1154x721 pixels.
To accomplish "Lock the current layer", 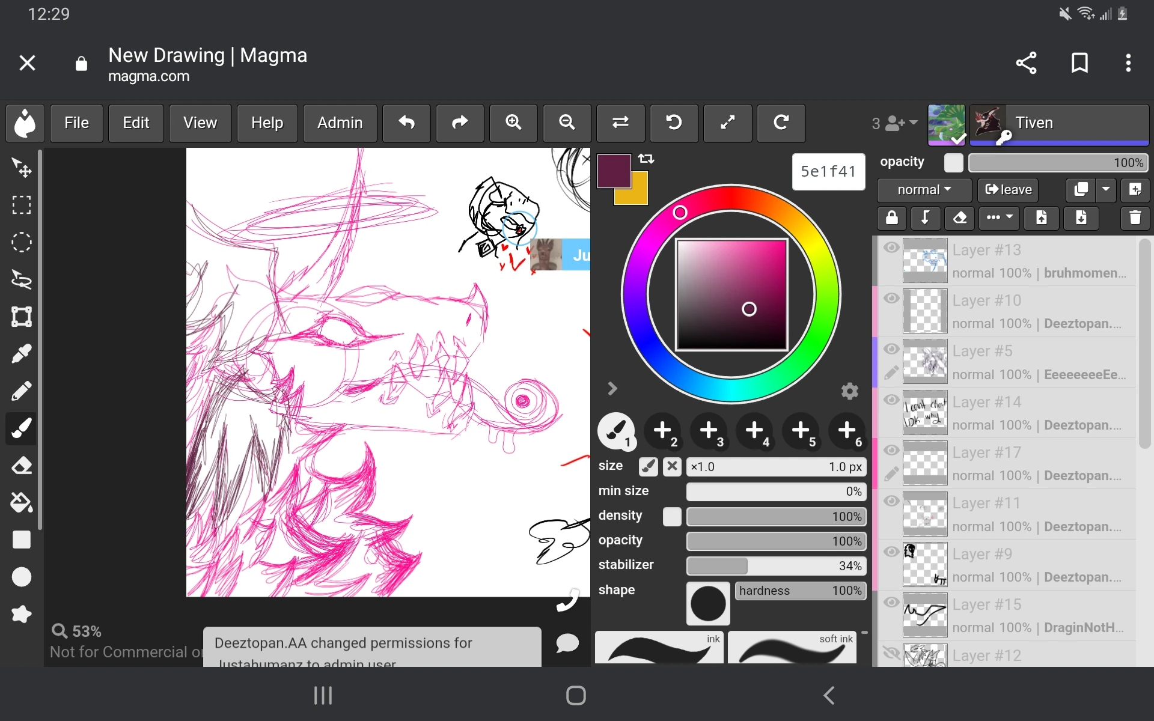I will point(891,218).
